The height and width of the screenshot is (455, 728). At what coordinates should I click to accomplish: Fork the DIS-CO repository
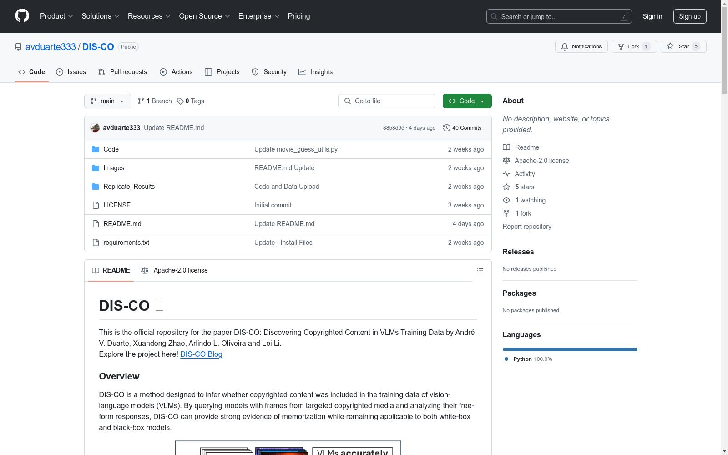(x=634, y=46)
